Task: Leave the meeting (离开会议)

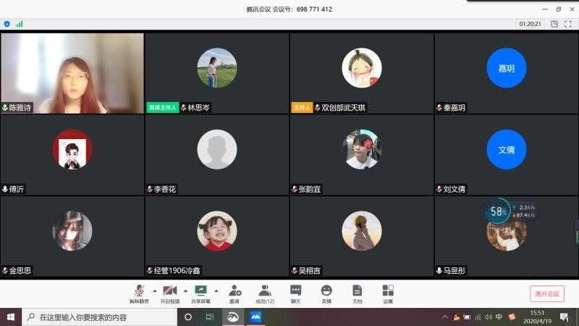Action: [546, 293]
